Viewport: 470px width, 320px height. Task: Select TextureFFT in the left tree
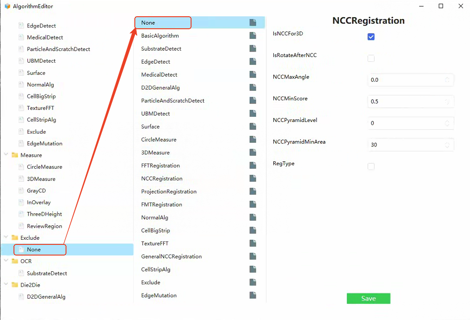click(x=40, y=108)
